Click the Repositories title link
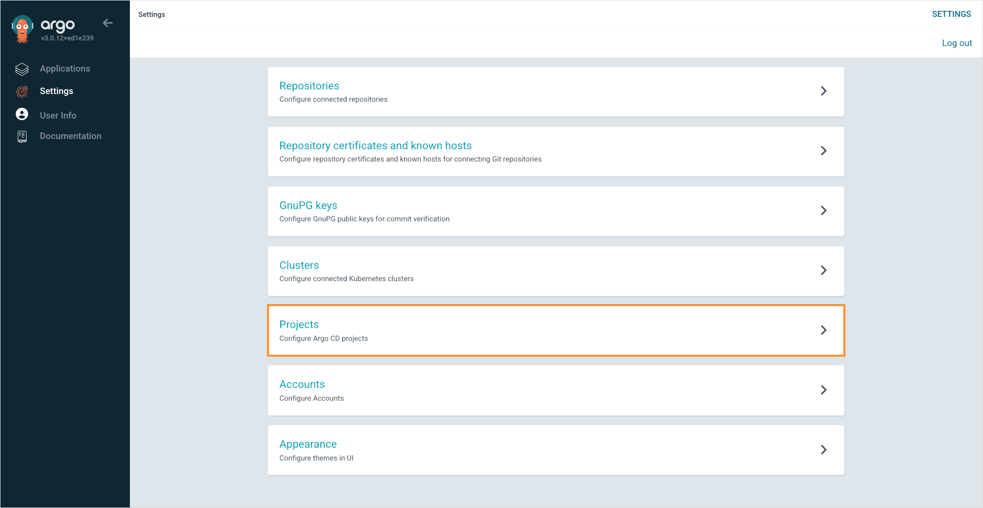 (x=309, y=86)
